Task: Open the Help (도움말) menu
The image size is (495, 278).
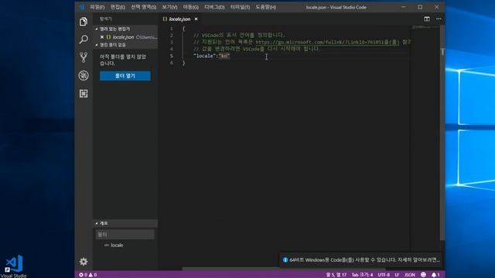Action: [266, 7]
